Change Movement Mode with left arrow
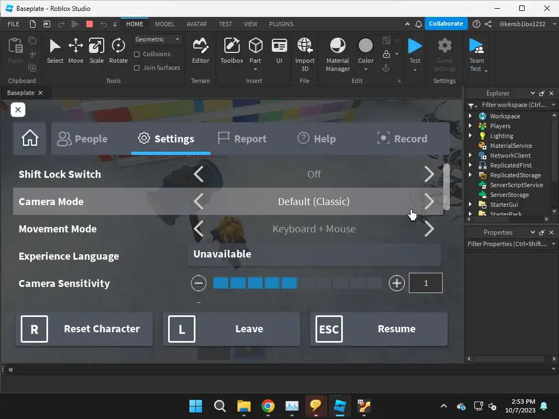Image resolution: width=559 pixels, height=419 pixels. 199,229
